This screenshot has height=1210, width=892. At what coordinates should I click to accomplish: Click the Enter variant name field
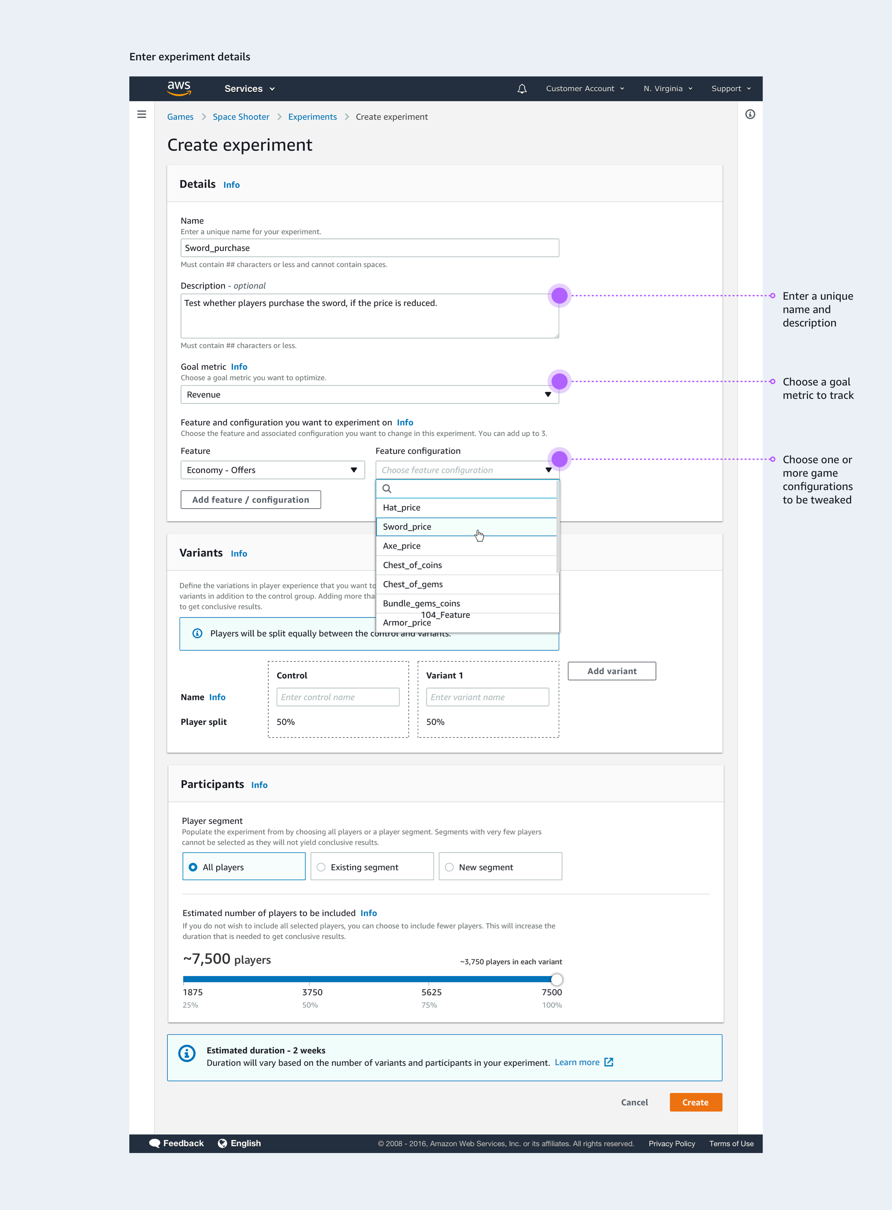coord(488,697)
